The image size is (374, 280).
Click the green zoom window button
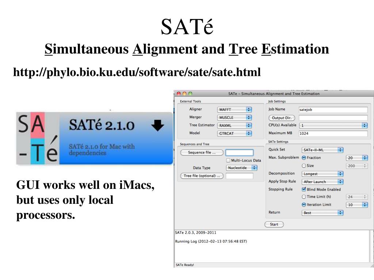tap(190, 94)
